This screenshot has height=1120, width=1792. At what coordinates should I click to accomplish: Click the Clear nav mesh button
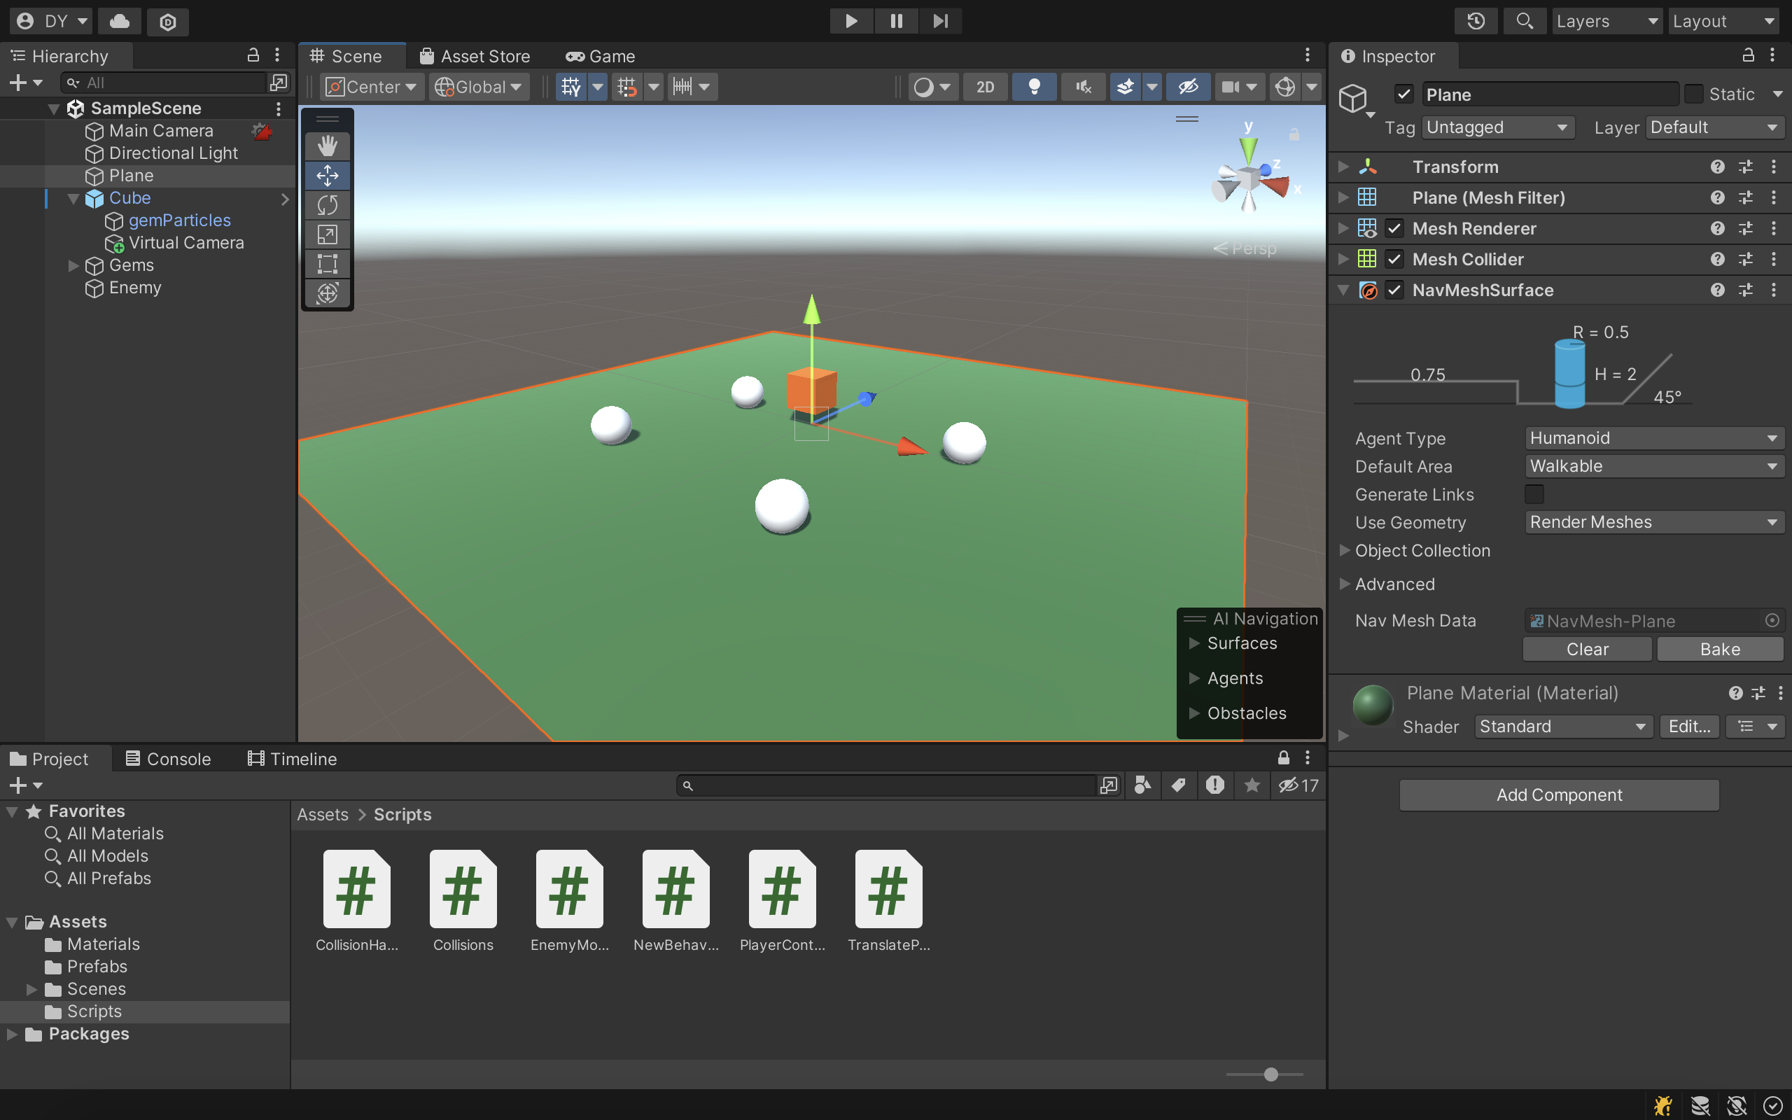pos(1587,649)
